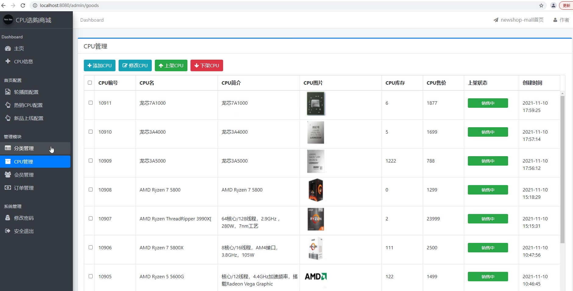Click 销售中 status for AMD Ryzen 7 5800X
Screen dimensions: 573x291
[488, 247]
